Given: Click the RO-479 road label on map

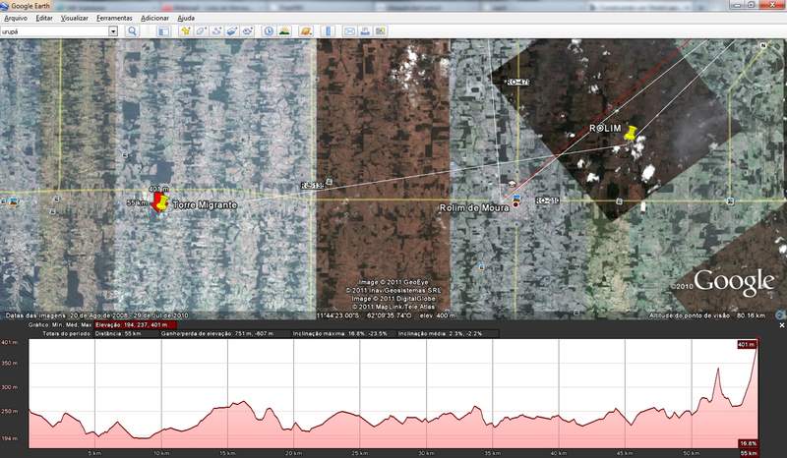Looking at the screenshot, I should pos(518,82).
